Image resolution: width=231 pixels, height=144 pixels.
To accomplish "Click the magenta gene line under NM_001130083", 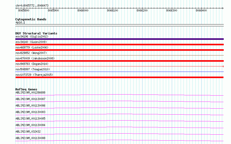I will click(x=119, y=114).
